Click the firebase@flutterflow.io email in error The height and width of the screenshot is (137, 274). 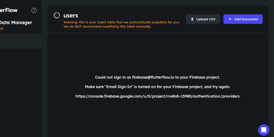tap(153, 77)
